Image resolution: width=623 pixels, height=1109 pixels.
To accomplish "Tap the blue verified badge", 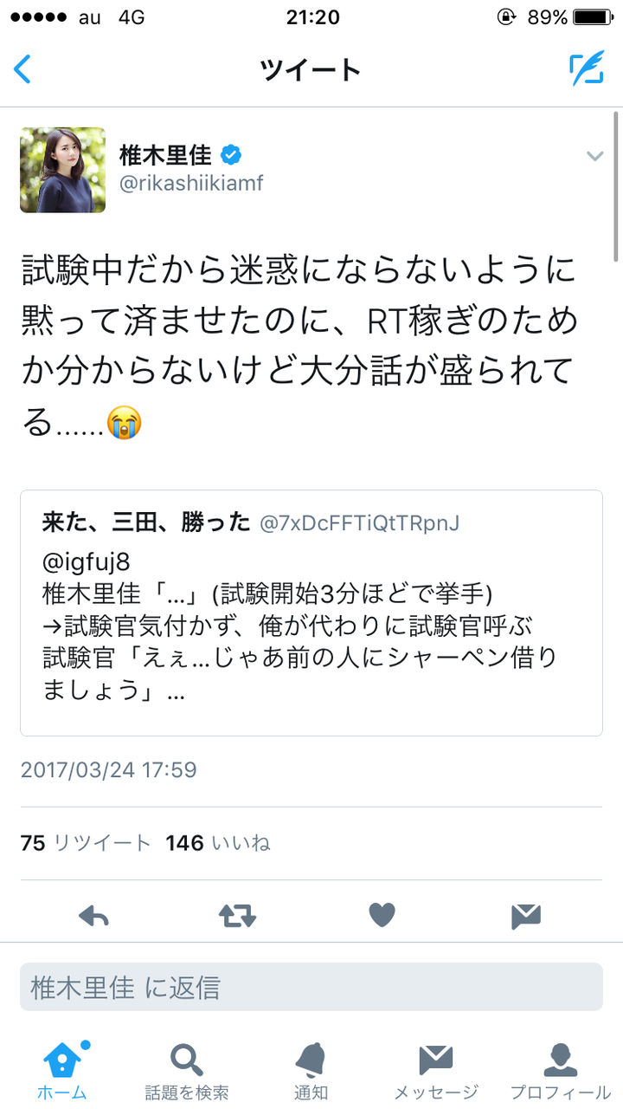I will click(x=231, y=155).
